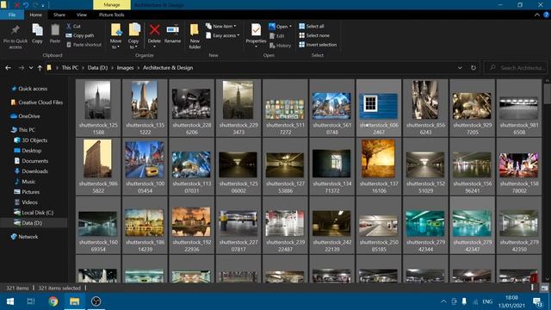
Task: Go back with the Back arrow
Action: (8, 68)
